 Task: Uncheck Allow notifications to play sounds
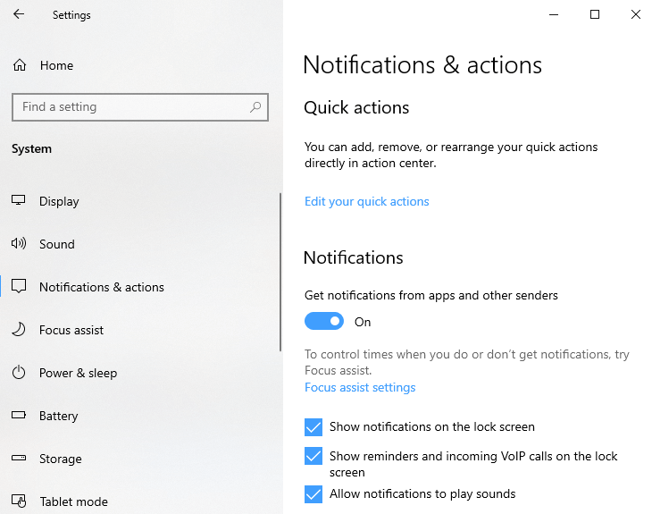(313, 494)
